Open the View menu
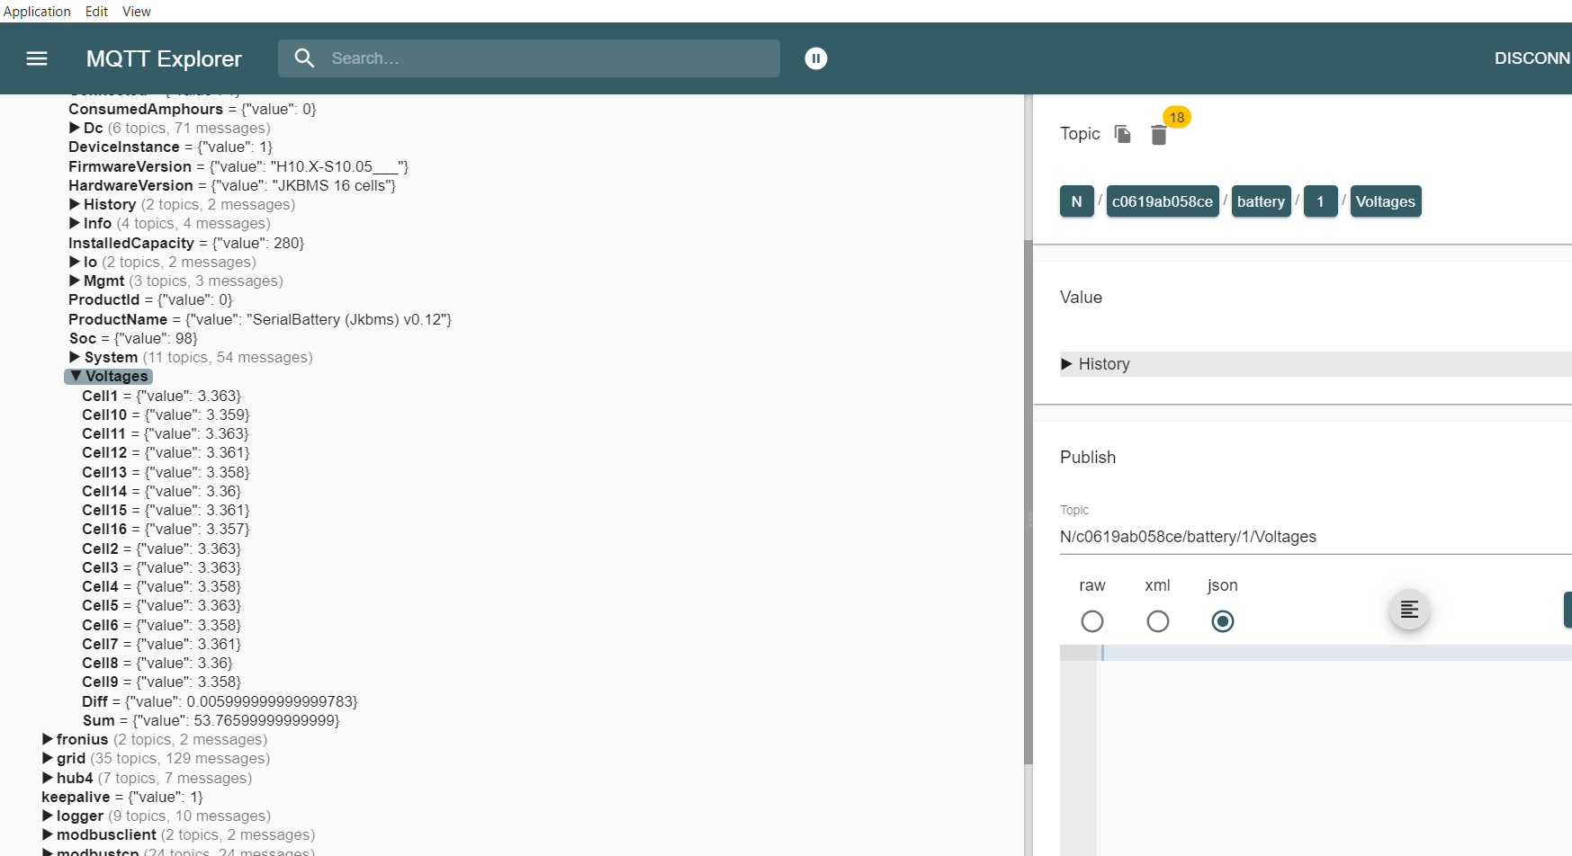 click(137, 11)
